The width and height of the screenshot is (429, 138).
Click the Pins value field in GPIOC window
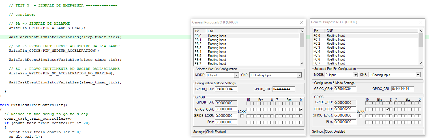(345, 122)
